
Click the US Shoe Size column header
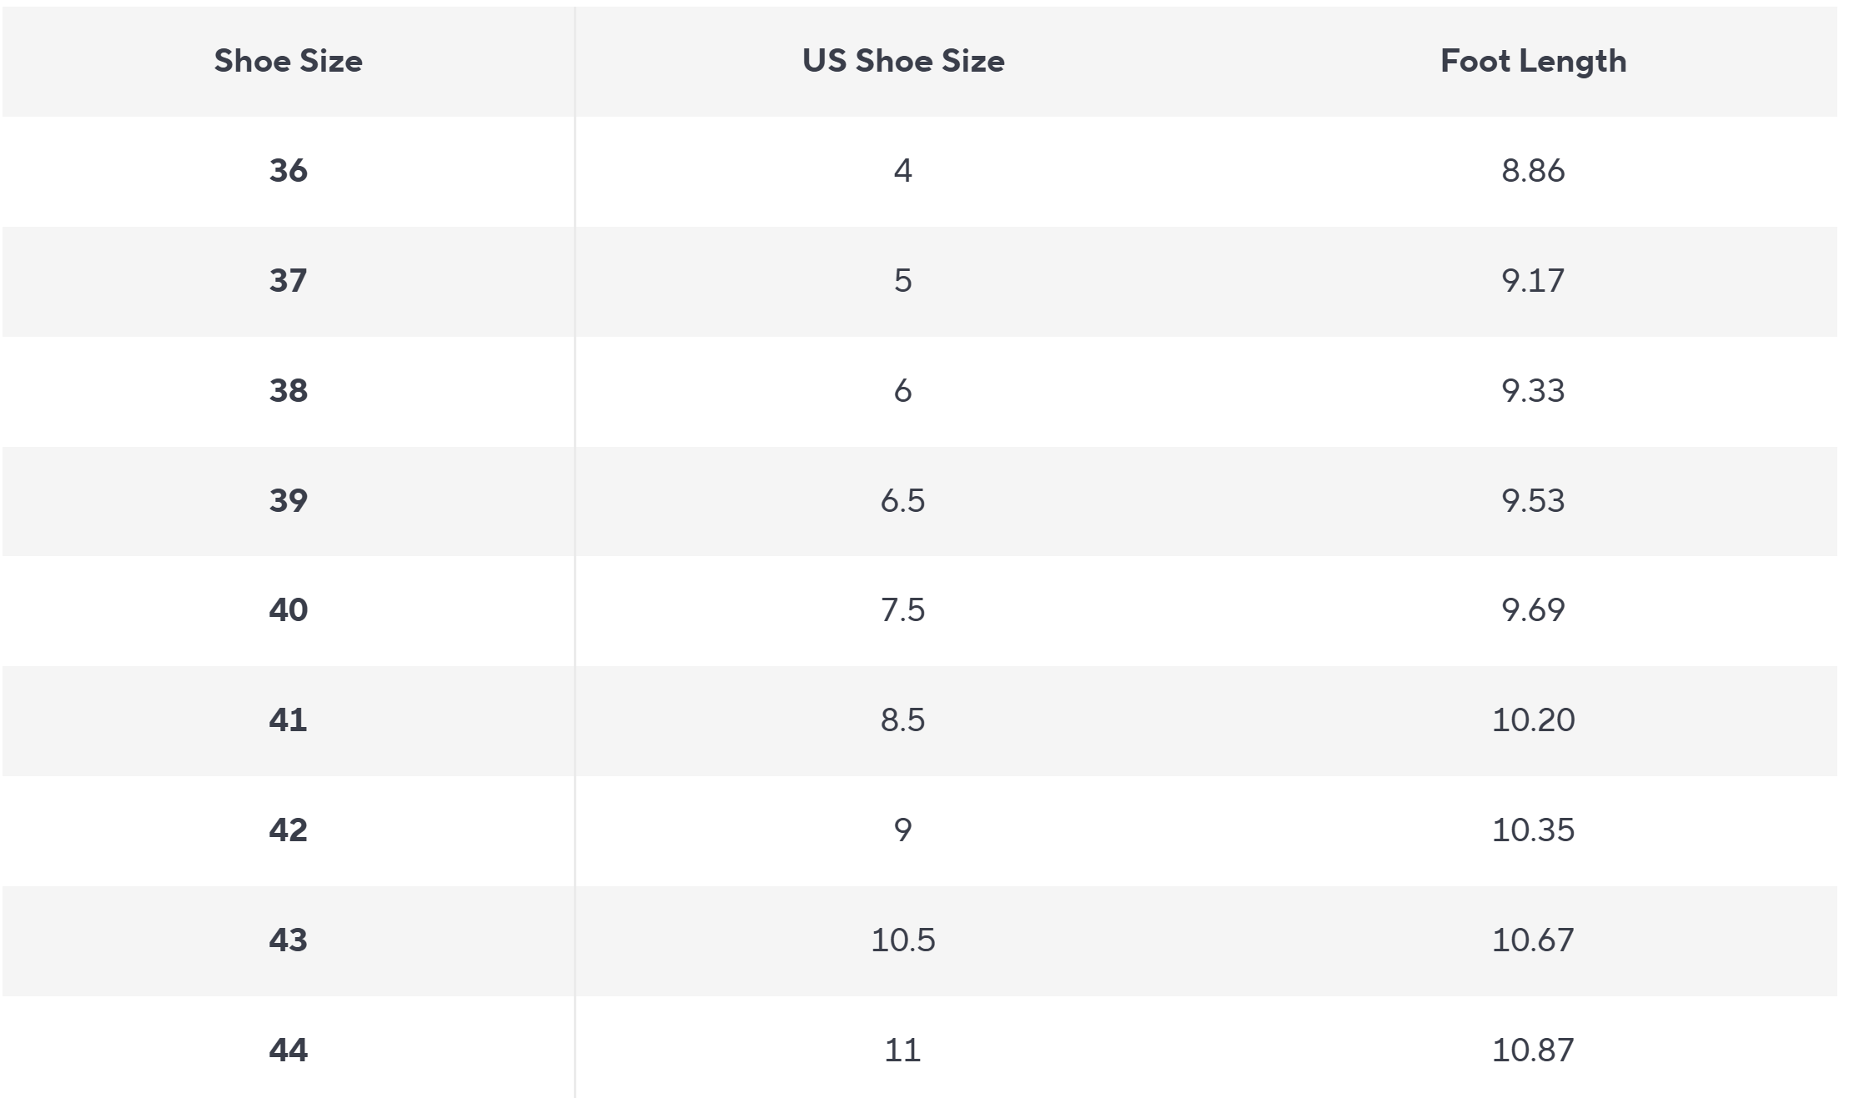(x=903, y=61)
